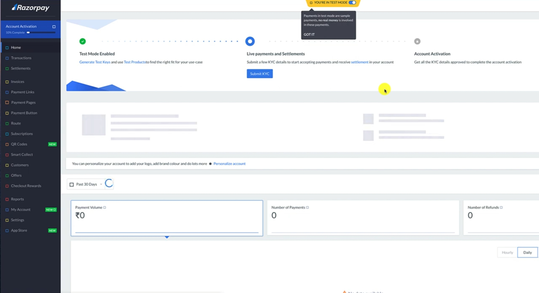Click info icon beside Number of Refunds
Screen dimensions: 539x293
point(501,208)
